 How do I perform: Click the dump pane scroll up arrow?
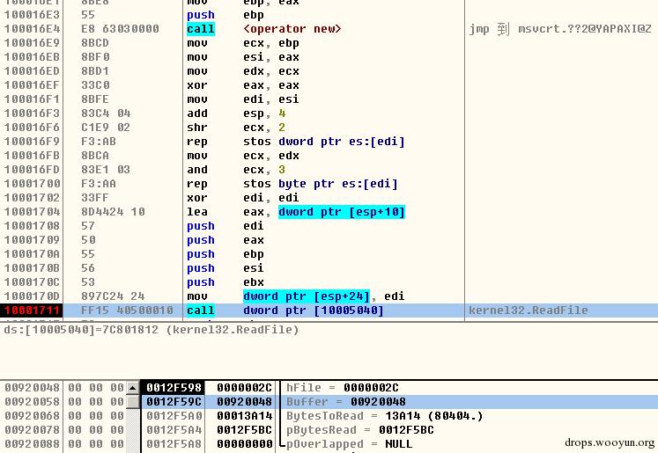click(x=133, y=388)
